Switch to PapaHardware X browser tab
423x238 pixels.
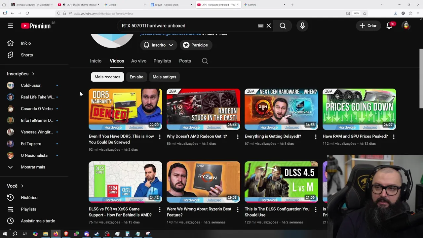[31, 5]
